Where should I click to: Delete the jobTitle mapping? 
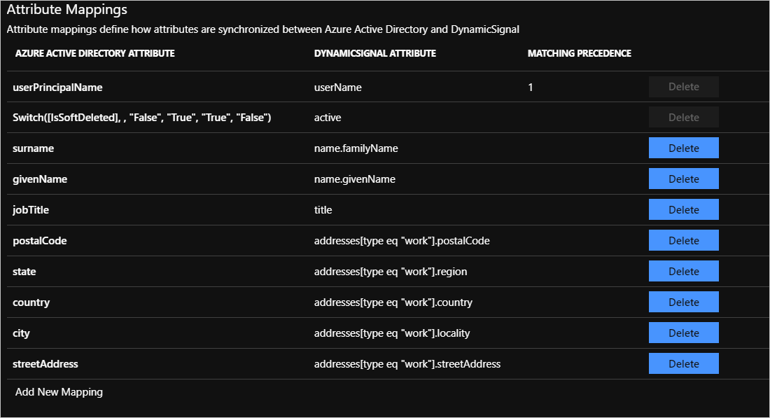click(684, 210)
